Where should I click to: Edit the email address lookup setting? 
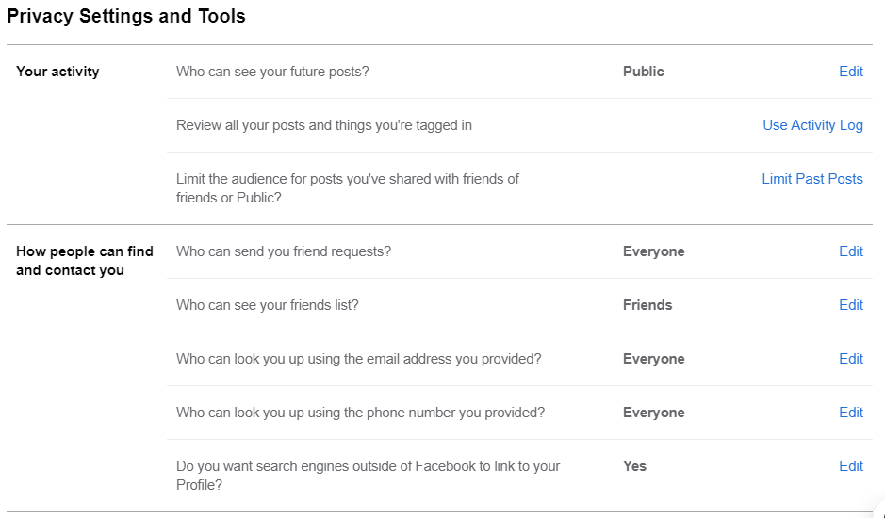(850, 359)
